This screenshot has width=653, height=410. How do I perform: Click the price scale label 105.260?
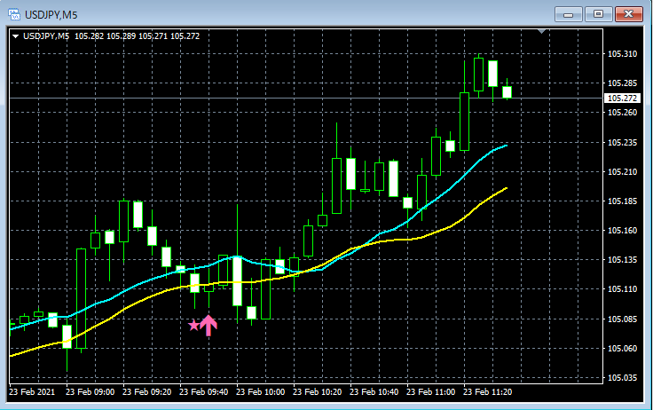[x=622, y=113]
